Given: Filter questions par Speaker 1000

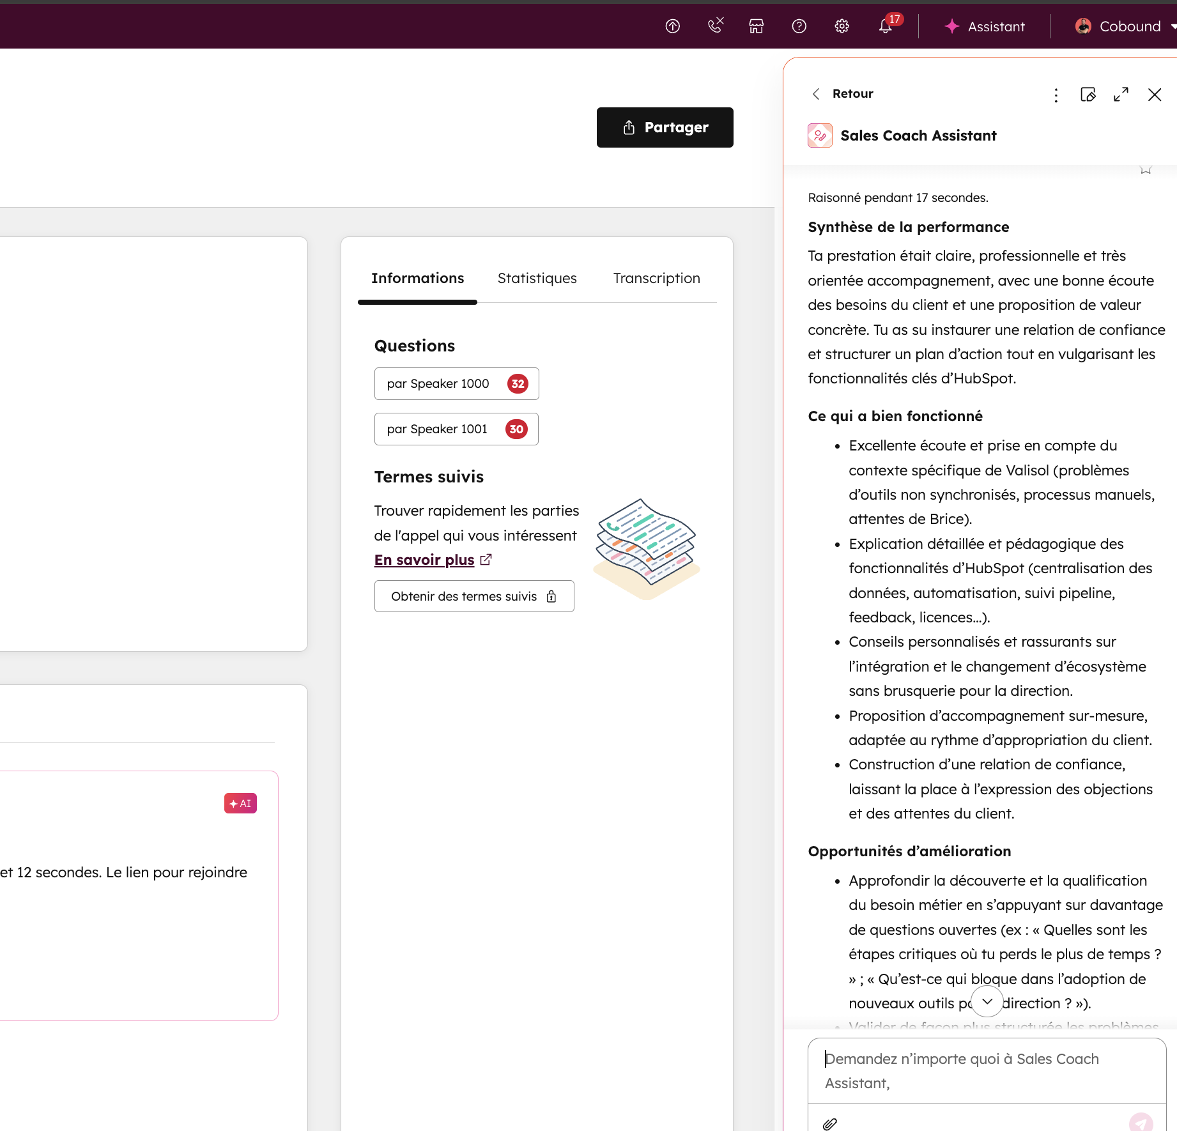Looking at the screenshot, I should pyautogui.click(x=456, y=383).
